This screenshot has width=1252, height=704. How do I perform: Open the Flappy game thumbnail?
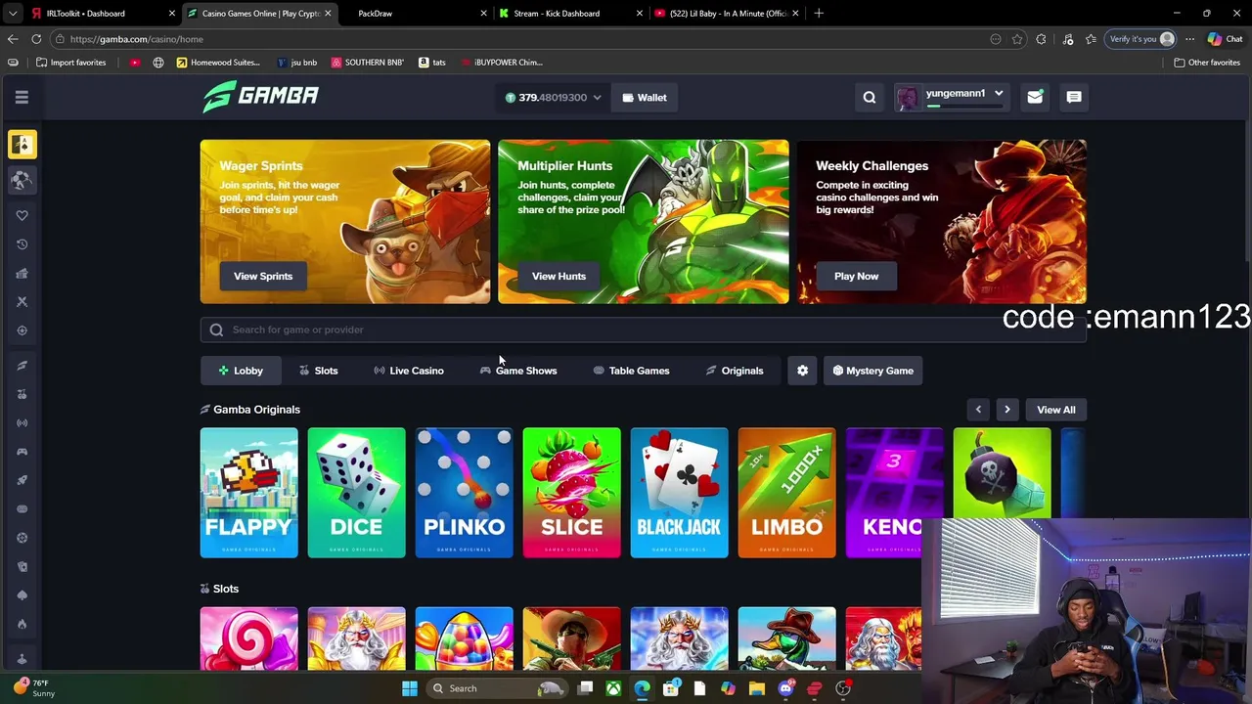coord(248,493)
